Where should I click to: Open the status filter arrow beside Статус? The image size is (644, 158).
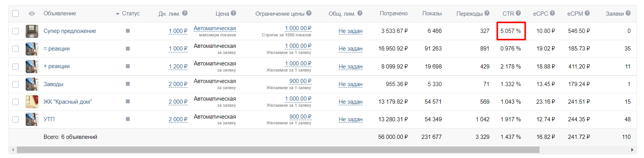tap(117, 14)
